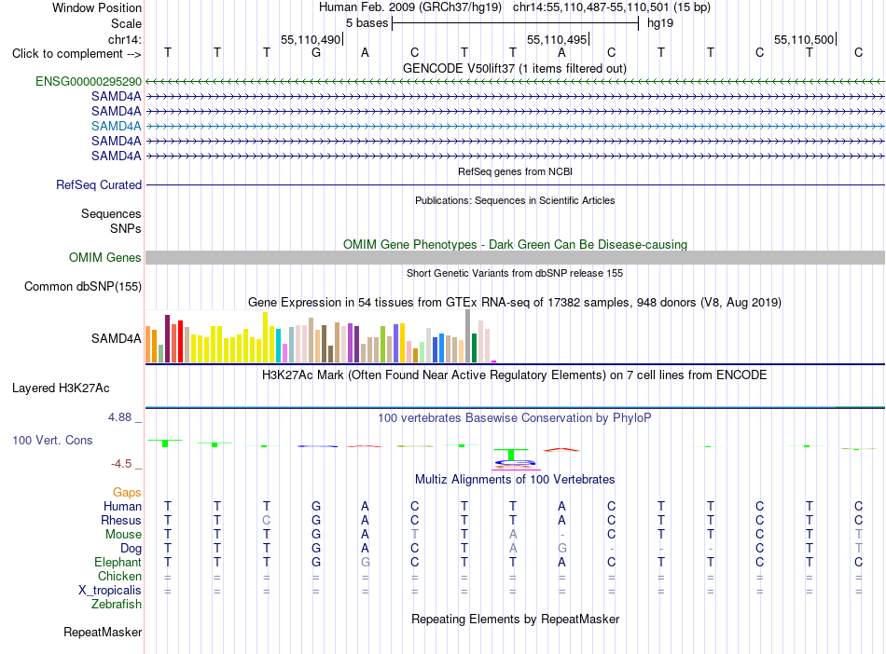The image size is (886, 654).
Task: Click the Layered H3K27Ac label
Action: click(x=61, y=388)
